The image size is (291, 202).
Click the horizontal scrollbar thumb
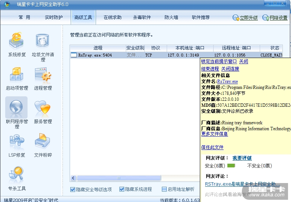click(x=119, y=178)
